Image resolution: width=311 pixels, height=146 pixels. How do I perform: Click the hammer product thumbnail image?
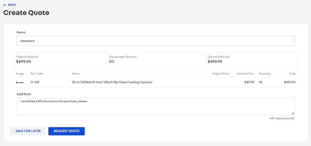20,83
